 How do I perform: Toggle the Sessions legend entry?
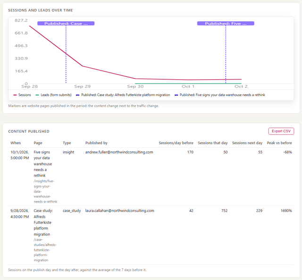tap(22, 95)
